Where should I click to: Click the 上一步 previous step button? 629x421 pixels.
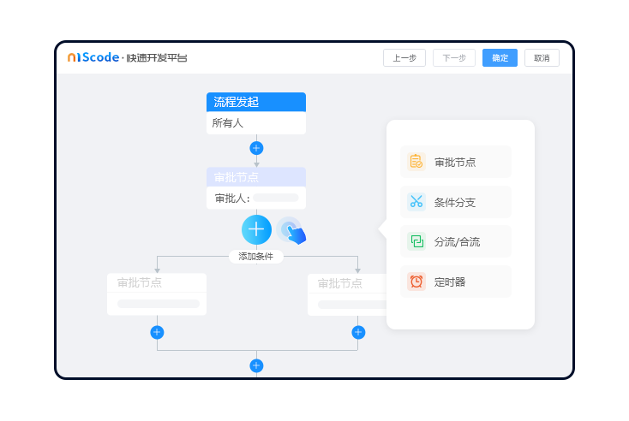pyautogui.click(x=404, y=58)
